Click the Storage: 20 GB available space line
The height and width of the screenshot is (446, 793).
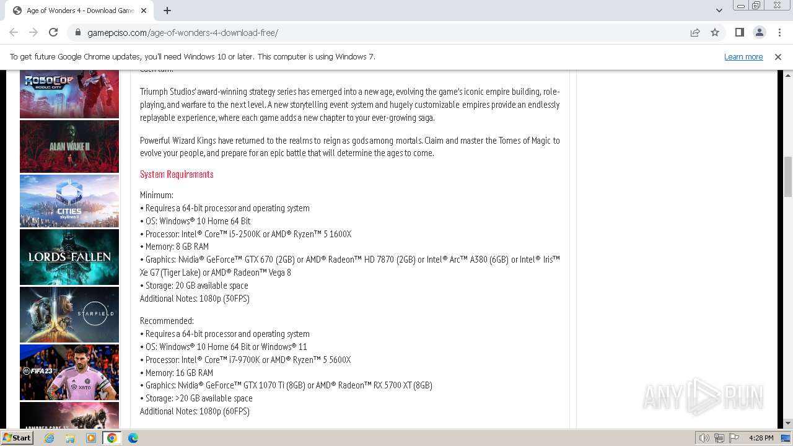(194, 286)
